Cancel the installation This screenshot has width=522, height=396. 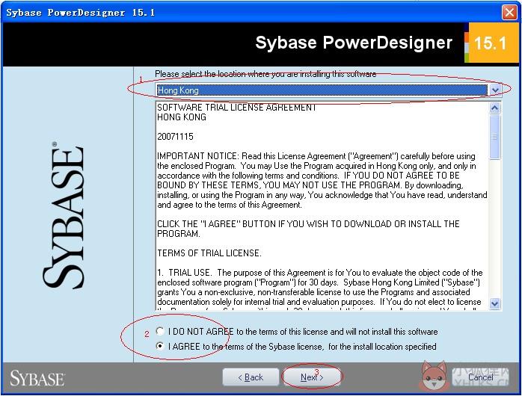coord(480,377)
